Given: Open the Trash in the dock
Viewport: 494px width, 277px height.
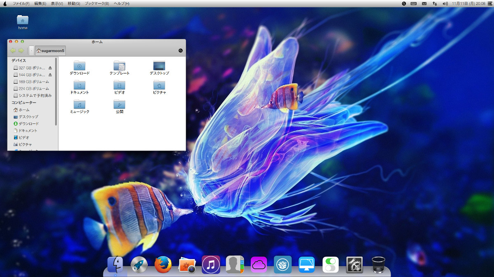Looking at the screenshot, I should [378, 265].
